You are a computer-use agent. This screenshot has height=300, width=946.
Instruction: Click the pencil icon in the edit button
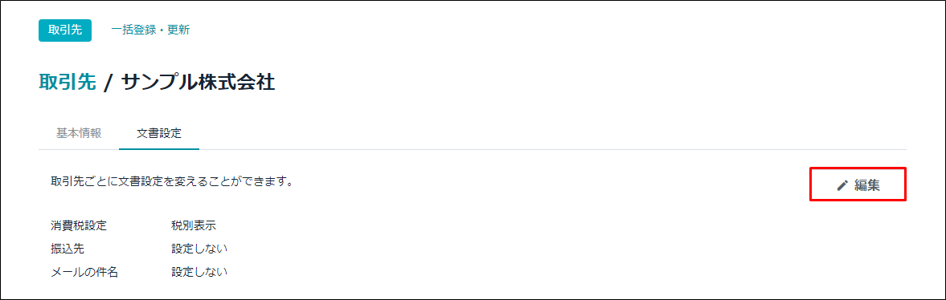point(843,185)
